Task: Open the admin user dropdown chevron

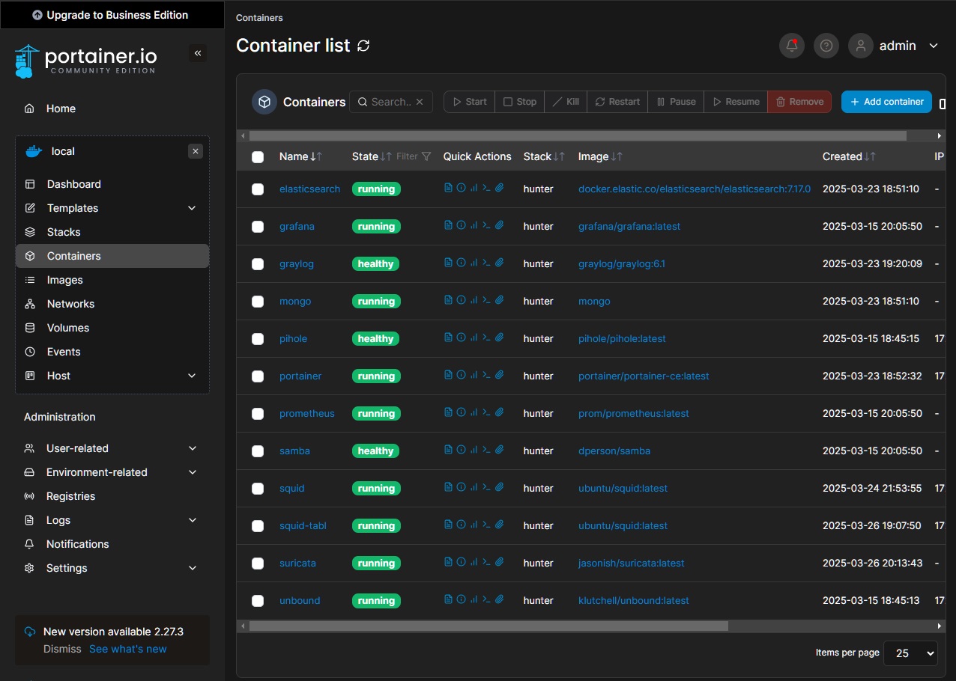Action: tap(934, 46)
